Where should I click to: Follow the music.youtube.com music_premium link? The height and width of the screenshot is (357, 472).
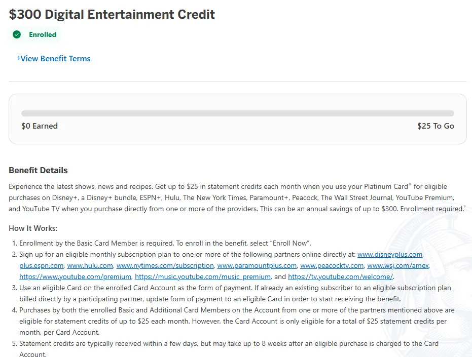(x=202, y=276)
